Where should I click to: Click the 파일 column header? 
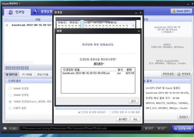click(38, 19)
